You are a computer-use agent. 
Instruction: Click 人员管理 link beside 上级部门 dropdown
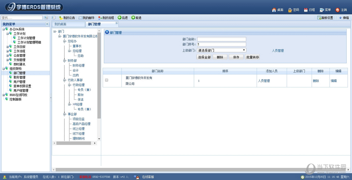pyautogui.click(x=278, y=51)
